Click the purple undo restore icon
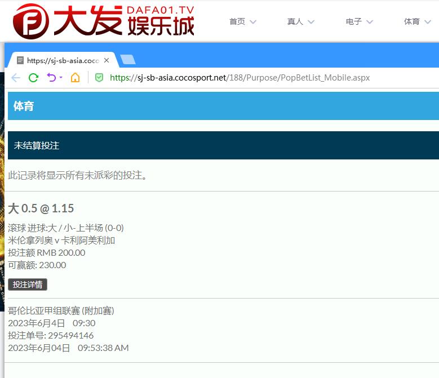 [x=51, y=78]
